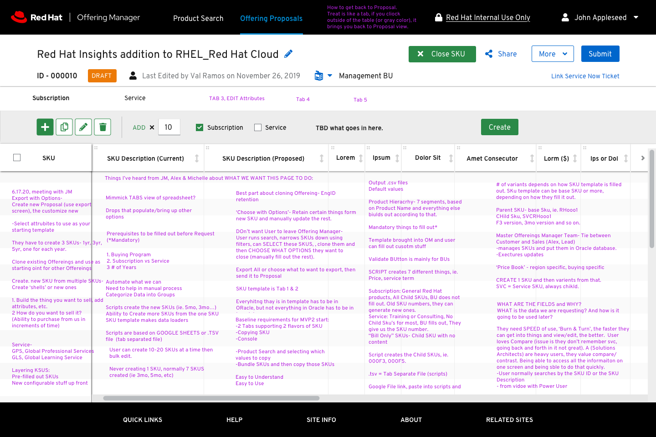Open the More dropdown
The height and width of the screenshot is (437, 656).
[x=552, y=54]
